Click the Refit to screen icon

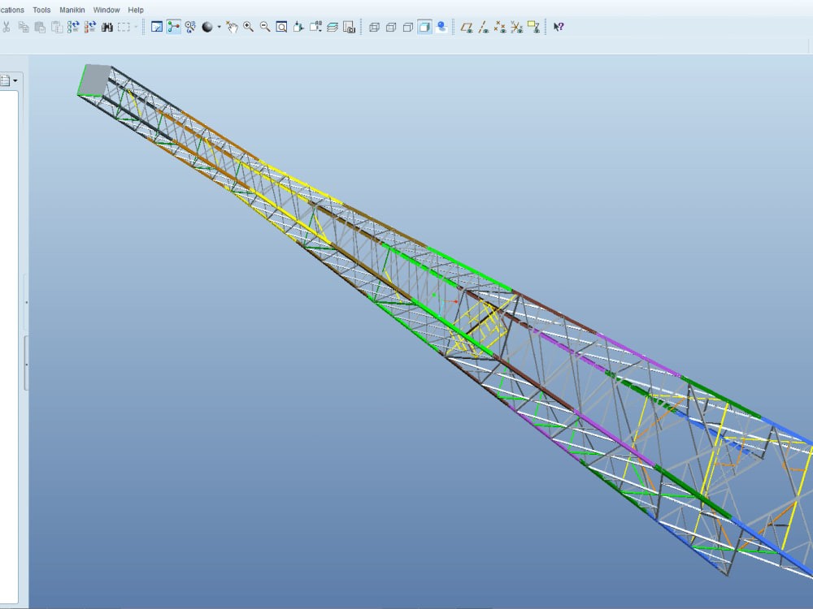coord(281,27)
